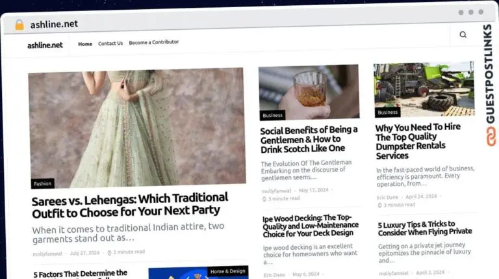This screenshot has height=279, width=499.
Task: Click the orange padlock icon
Action: tap(19, 25)
